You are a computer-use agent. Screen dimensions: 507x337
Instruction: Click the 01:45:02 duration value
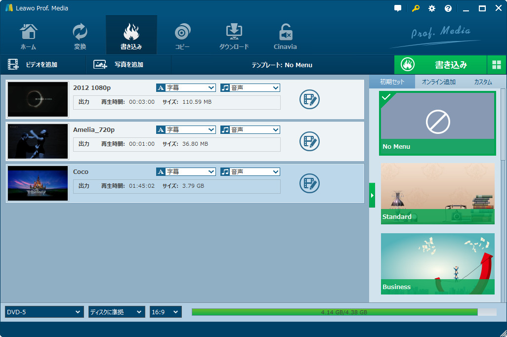pos(142,186)
